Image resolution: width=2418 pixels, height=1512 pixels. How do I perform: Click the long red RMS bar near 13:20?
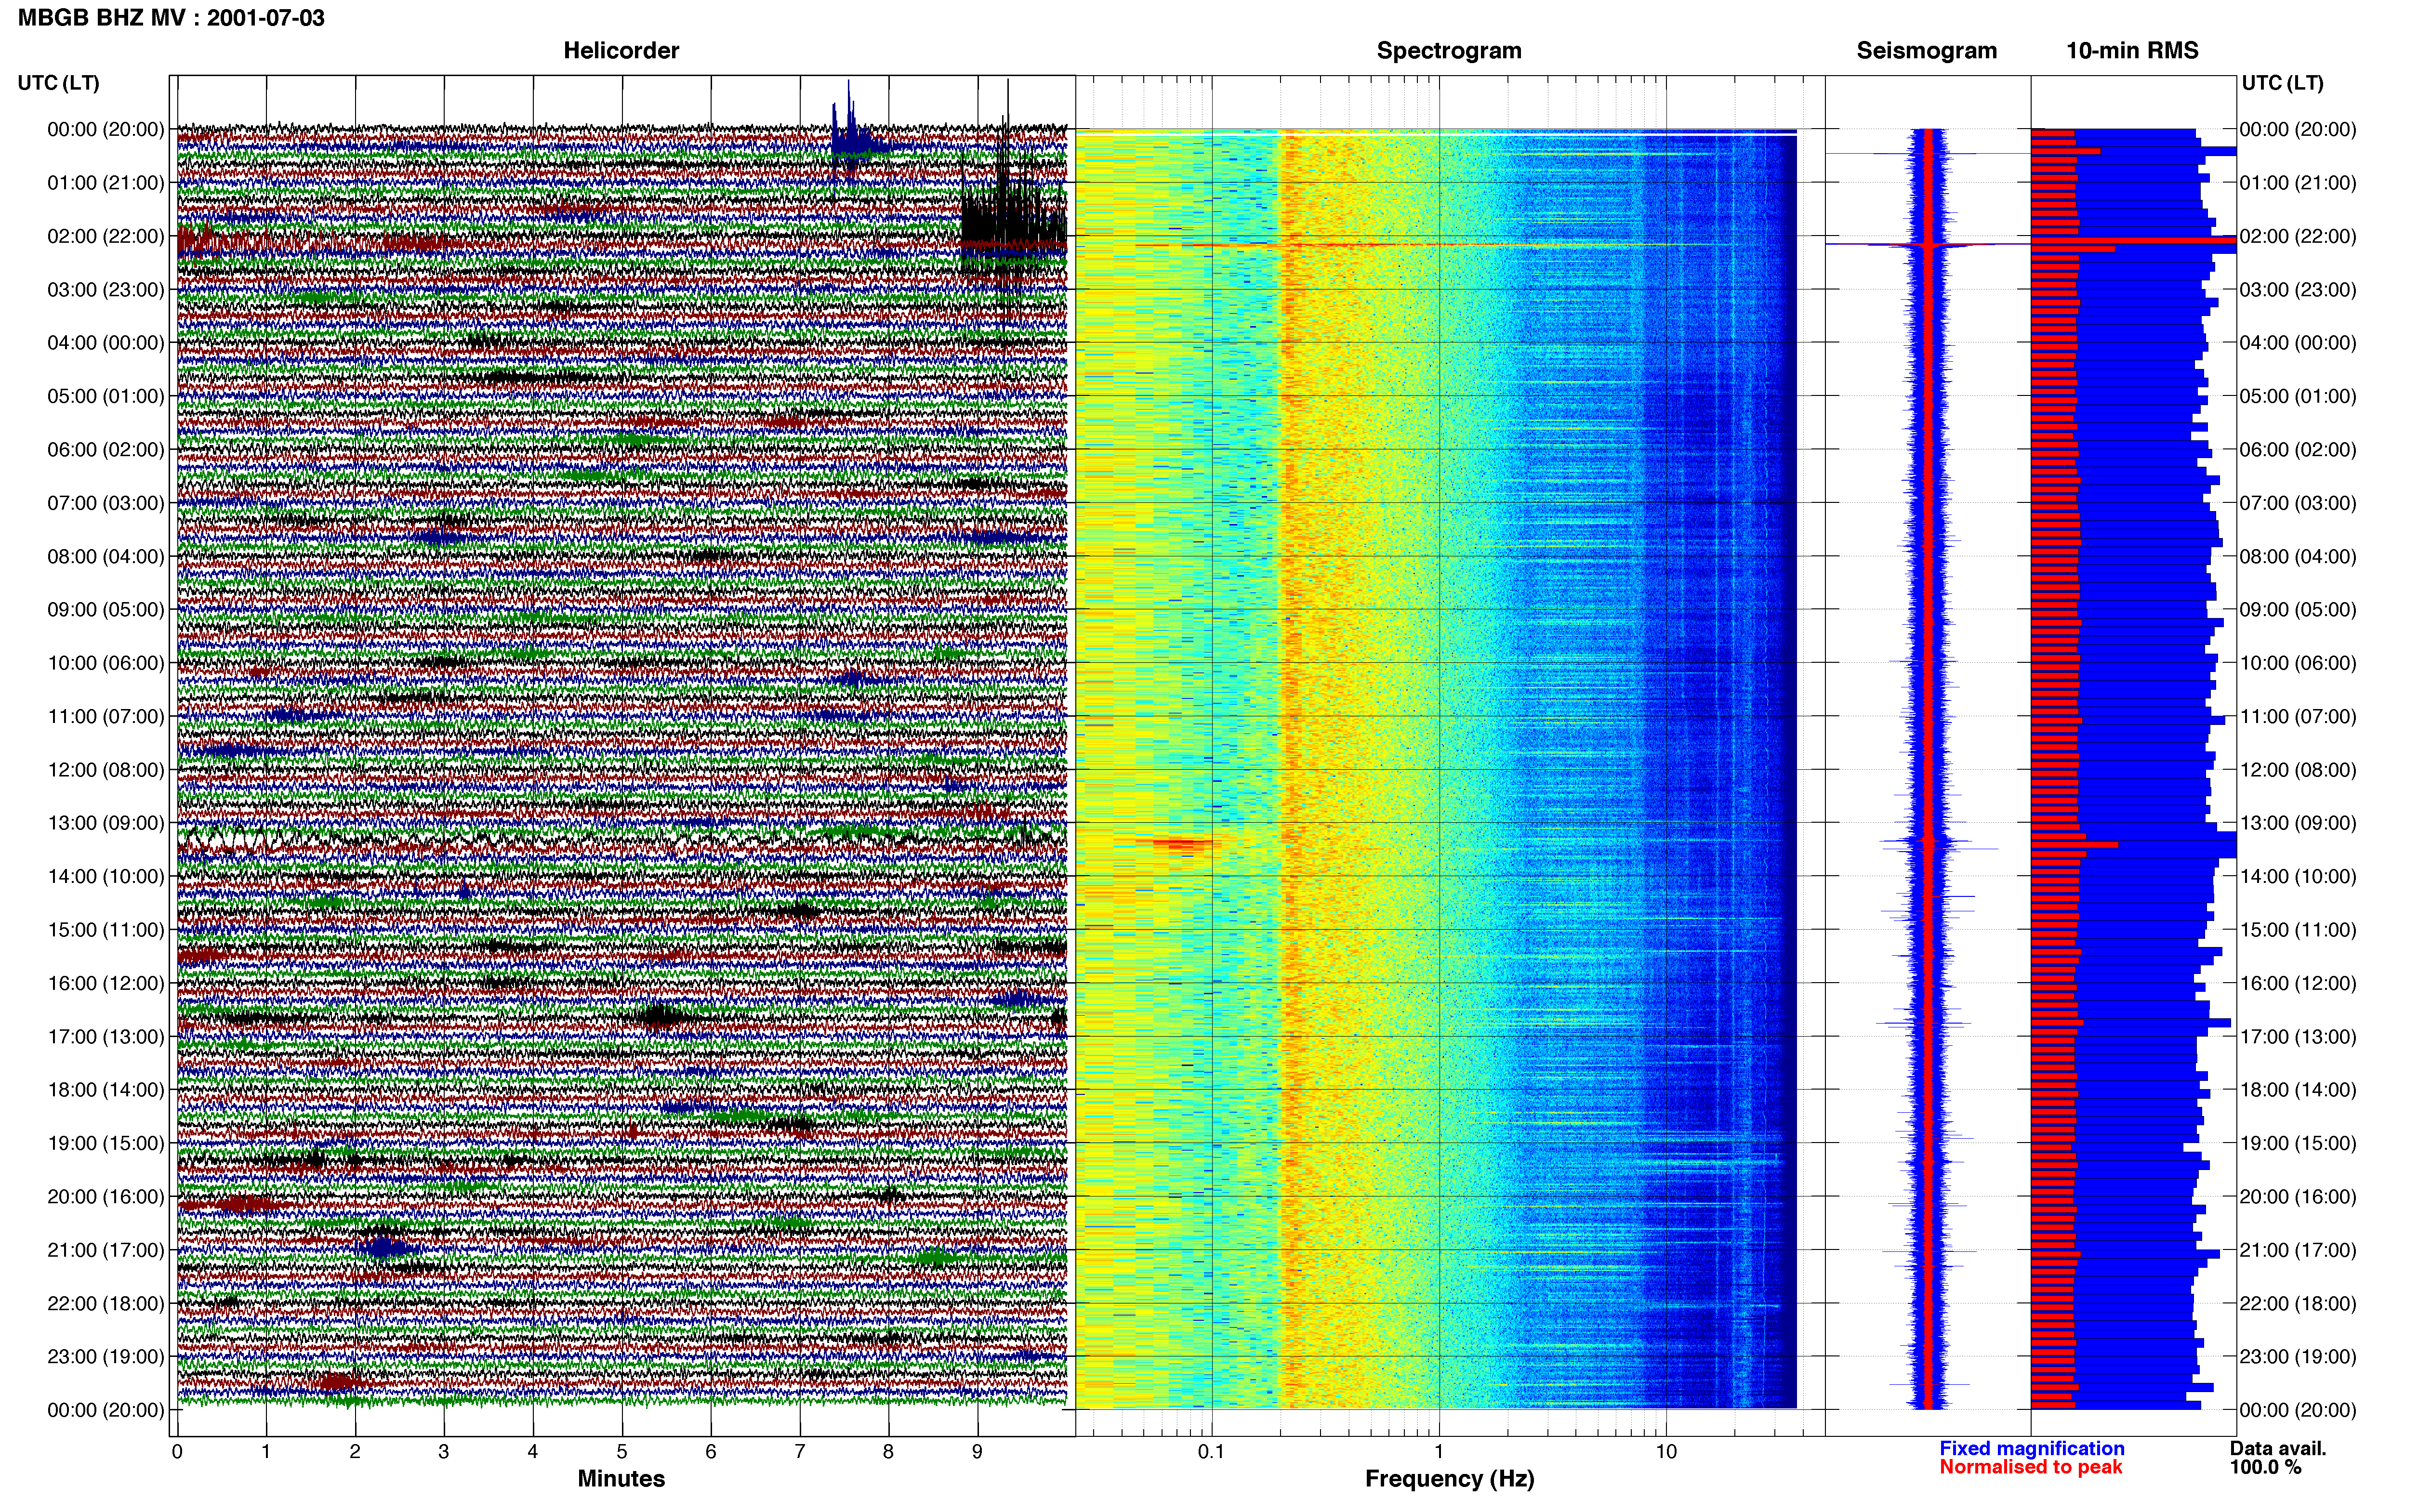point(2074,845)
